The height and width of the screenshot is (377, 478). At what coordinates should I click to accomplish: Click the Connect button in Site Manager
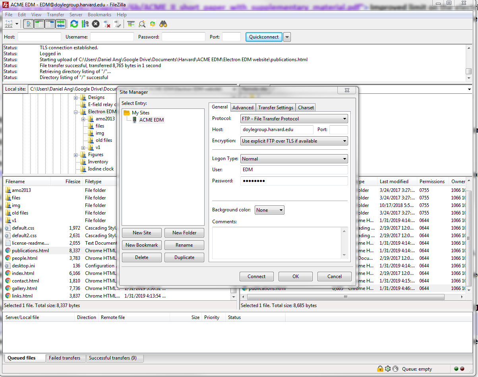click(257, 276)
